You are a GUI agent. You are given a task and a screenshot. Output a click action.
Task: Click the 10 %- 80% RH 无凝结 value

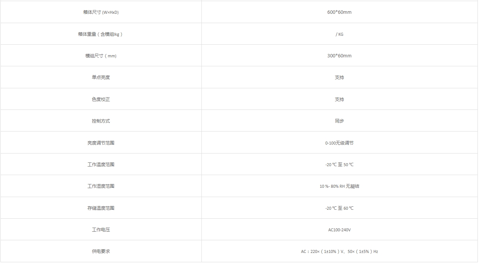tap(339, 186)
